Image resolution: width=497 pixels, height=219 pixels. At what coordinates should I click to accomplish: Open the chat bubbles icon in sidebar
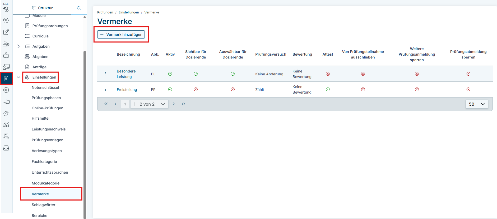[6, 102]
